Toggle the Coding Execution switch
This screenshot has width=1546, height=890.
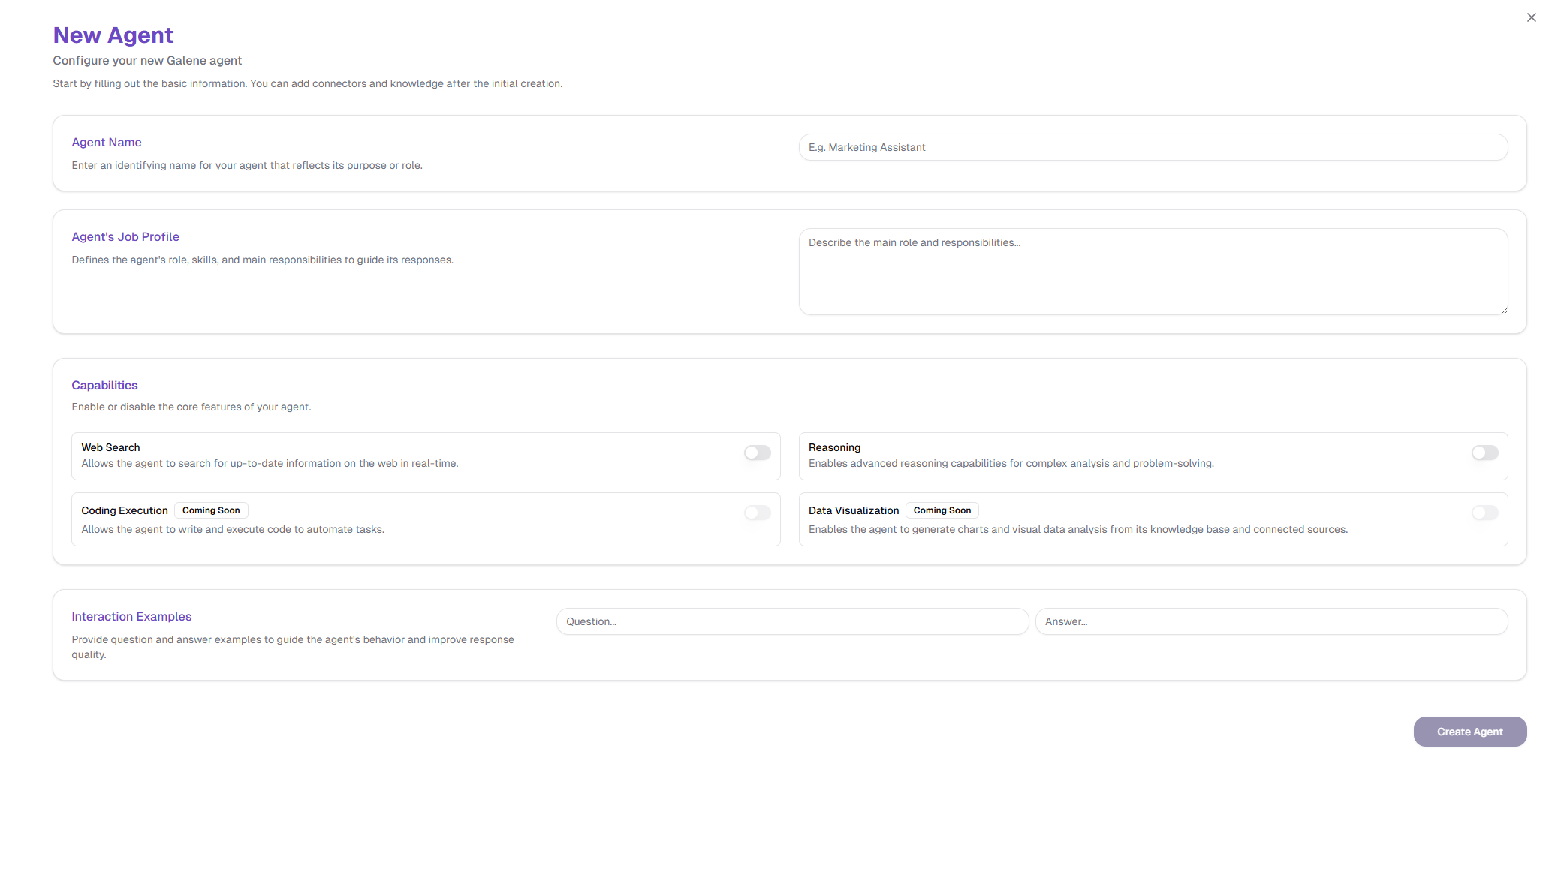coord(757,513)
